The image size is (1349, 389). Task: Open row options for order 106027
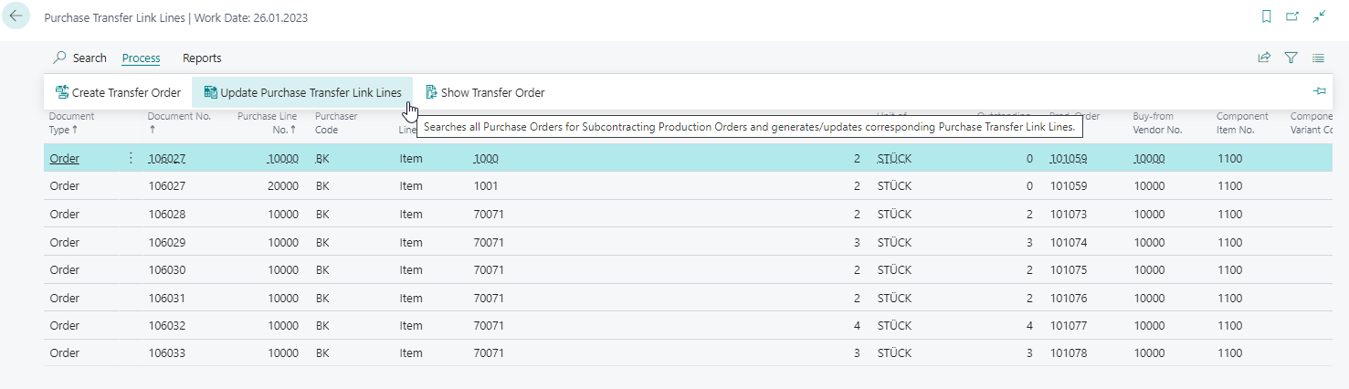point(131,158)
